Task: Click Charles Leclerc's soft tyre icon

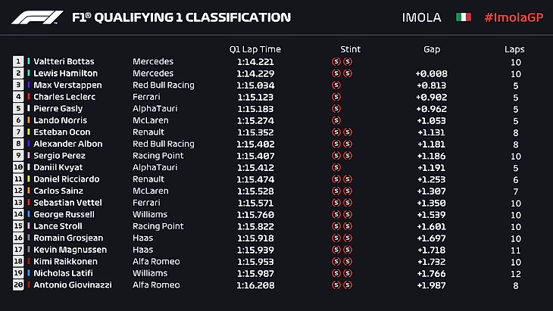Action: [336, 97]
